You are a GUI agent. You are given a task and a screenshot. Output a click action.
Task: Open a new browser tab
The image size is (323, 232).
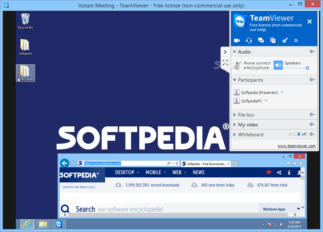235,164
